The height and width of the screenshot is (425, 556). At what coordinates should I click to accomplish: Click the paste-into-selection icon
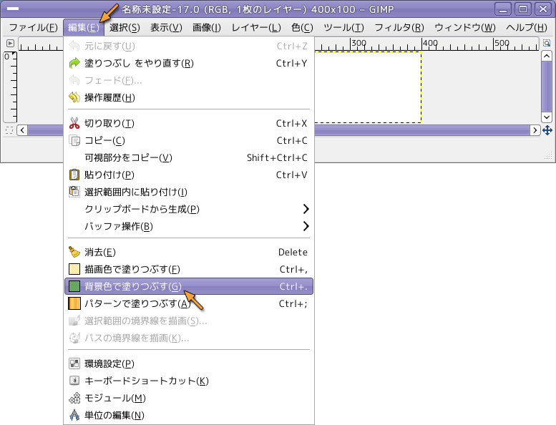point(74,192)
